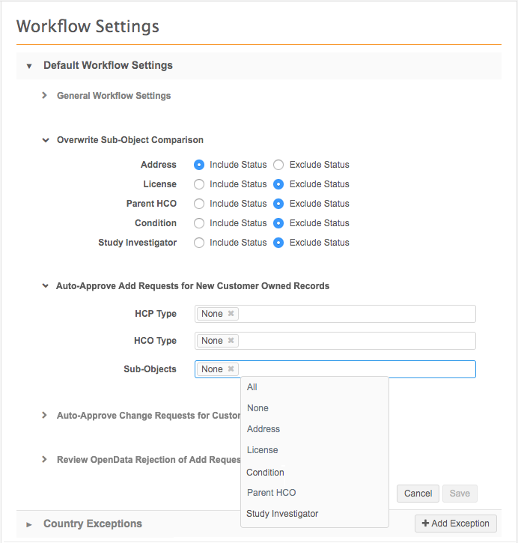
Task: Choose Include Status for Parent HCO
Action: pos(199,204)
